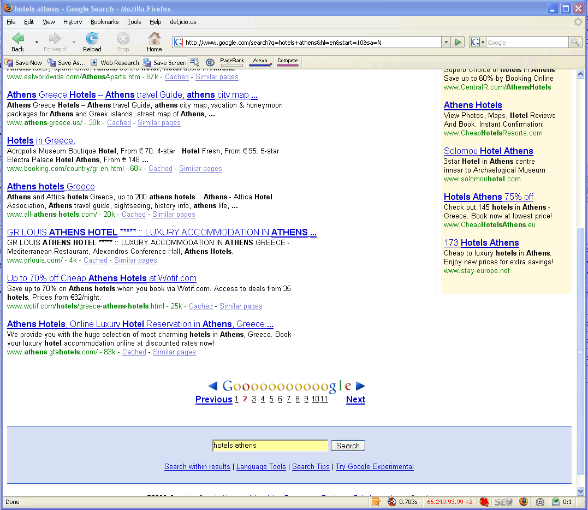The height and width of the screenshot is (510, 588).
Task: Click the monkey face icon in status bar
Action: pyautogui.click(x=540, y=502)
